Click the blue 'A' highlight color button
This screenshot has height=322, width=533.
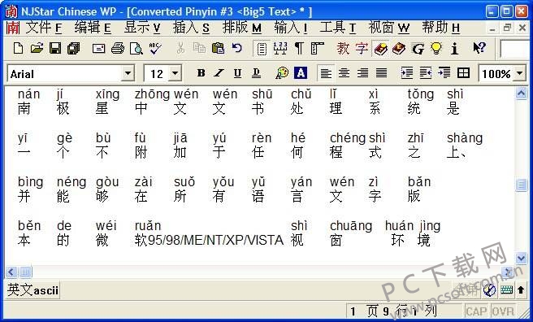pos(301,72)
